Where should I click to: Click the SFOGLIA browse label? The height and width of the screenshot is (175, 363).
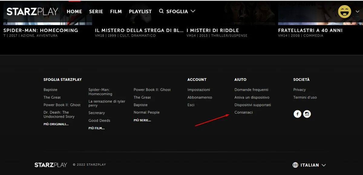(x=177, y=11)
